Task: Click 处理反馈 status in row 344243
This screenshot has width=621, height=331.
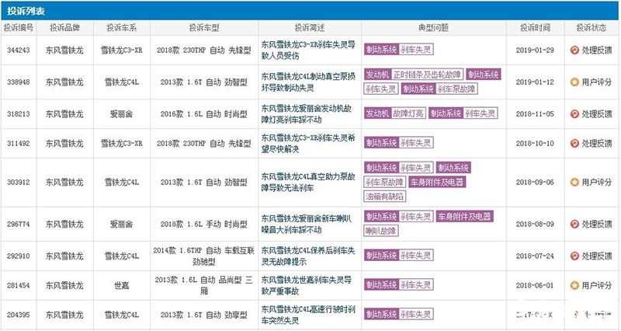Action: 596,51
